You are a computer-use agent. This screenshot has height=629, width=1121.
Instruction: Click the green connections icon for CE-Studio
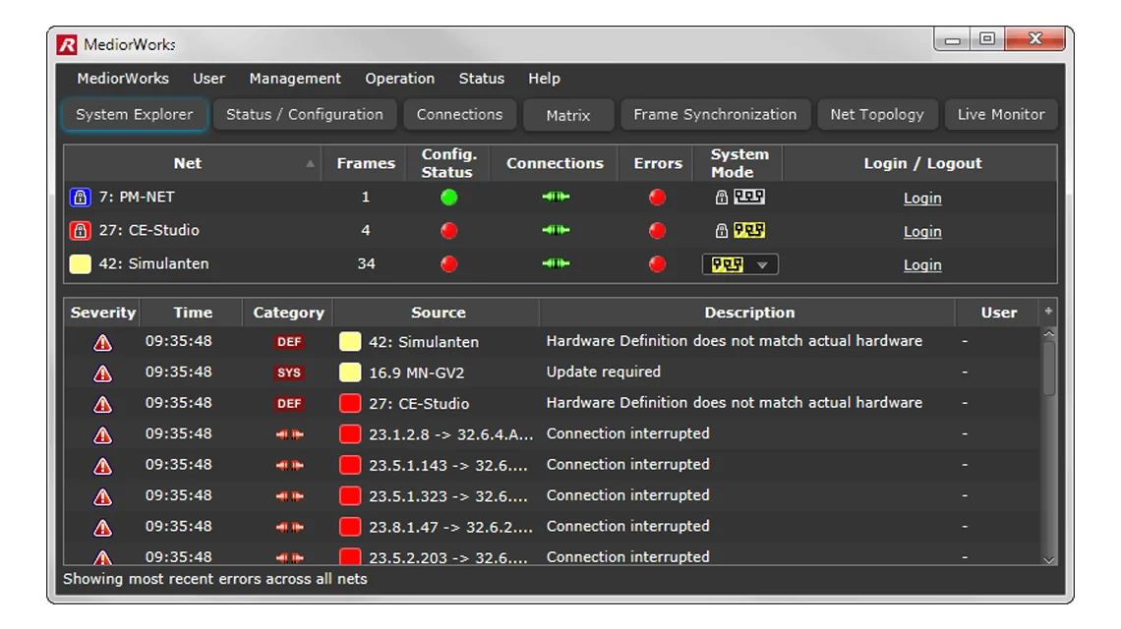(x=556, y=230)
